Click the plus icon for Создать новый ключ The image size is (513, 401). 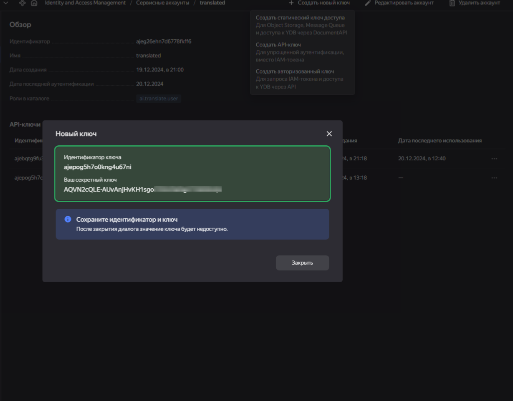point(291,3)
